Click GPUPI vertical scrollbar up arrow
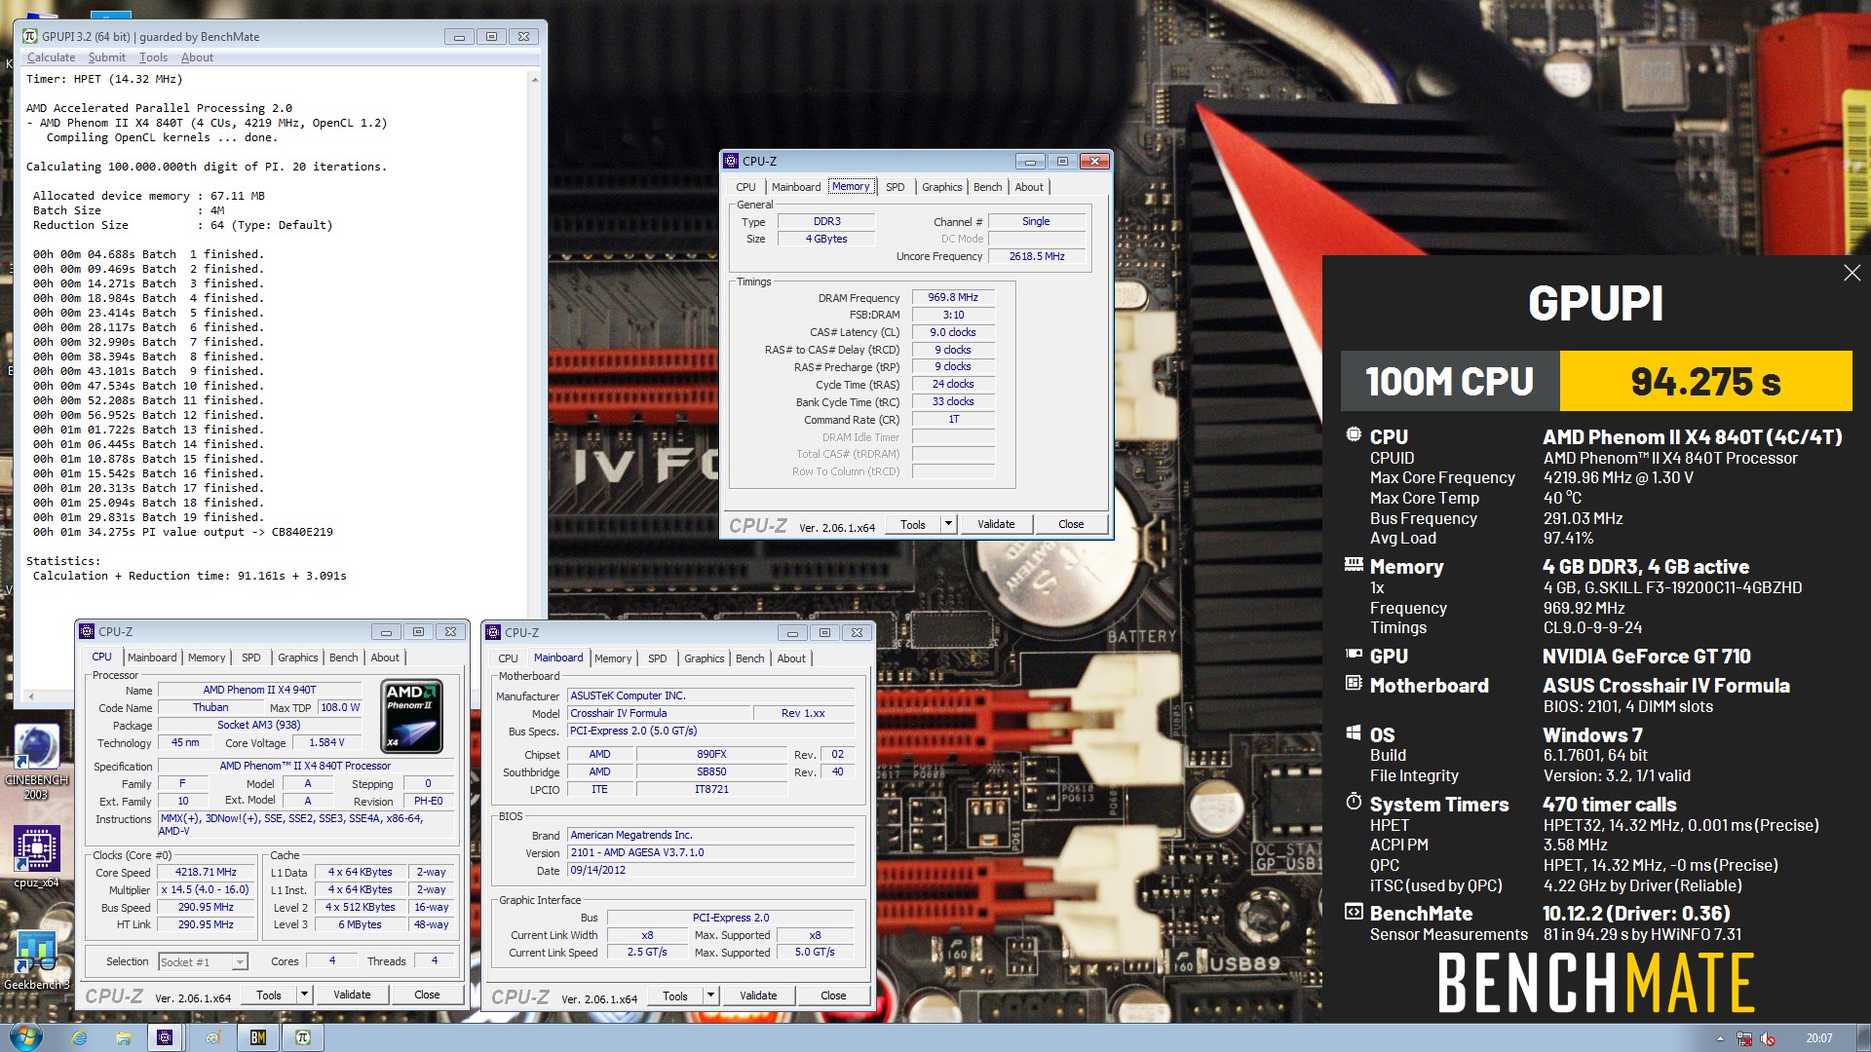 [534, 79]
